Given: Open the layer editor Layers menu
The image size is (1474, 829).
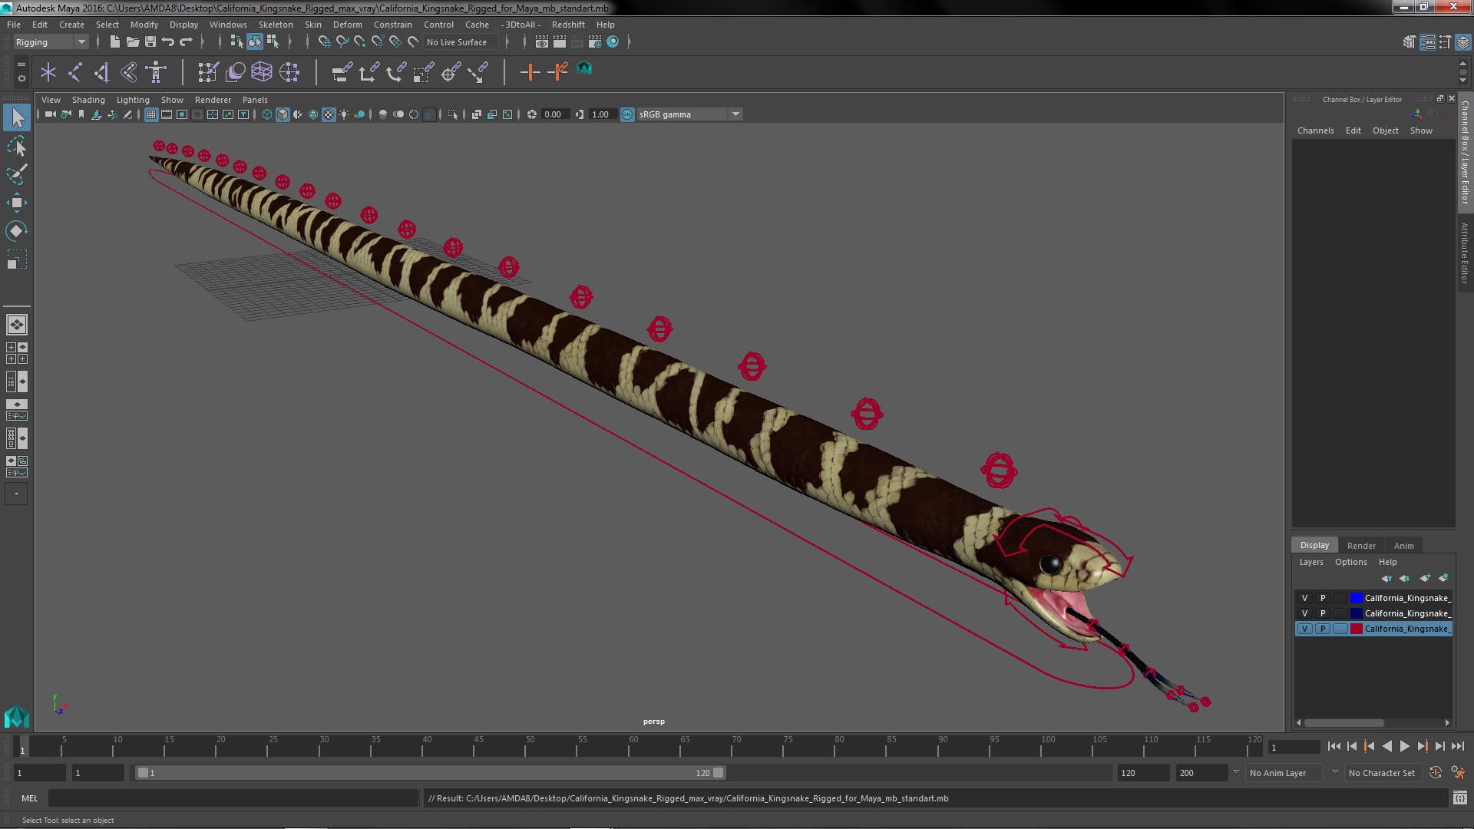Looking at the screenshot, I should (x=1311, y=562).
